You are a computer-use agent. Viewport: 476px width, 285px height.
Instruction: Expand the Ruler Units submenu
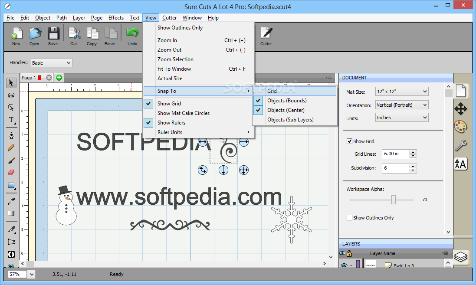[199, 132]
